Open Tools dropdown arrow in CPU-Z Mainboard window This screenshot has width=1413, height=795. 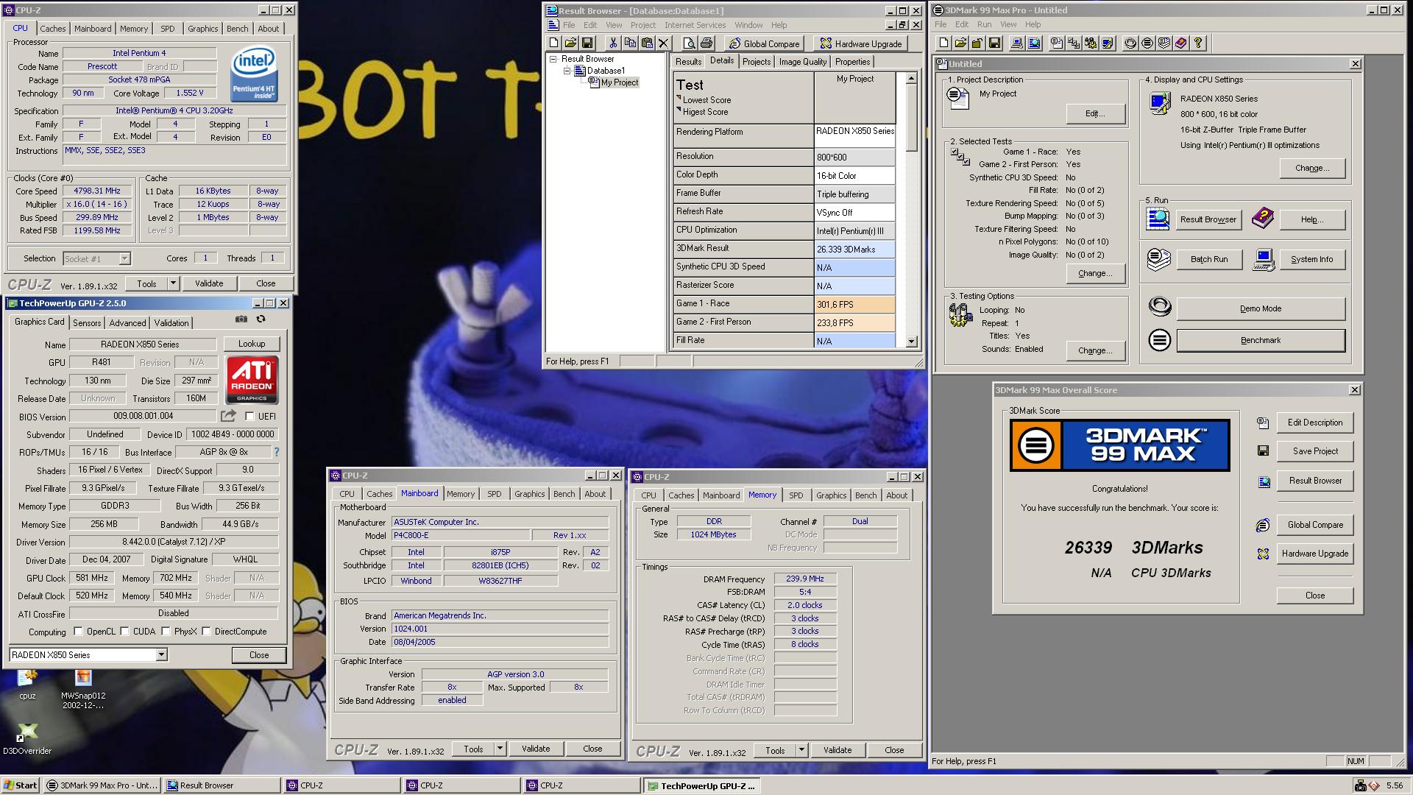tap(500, 749)
